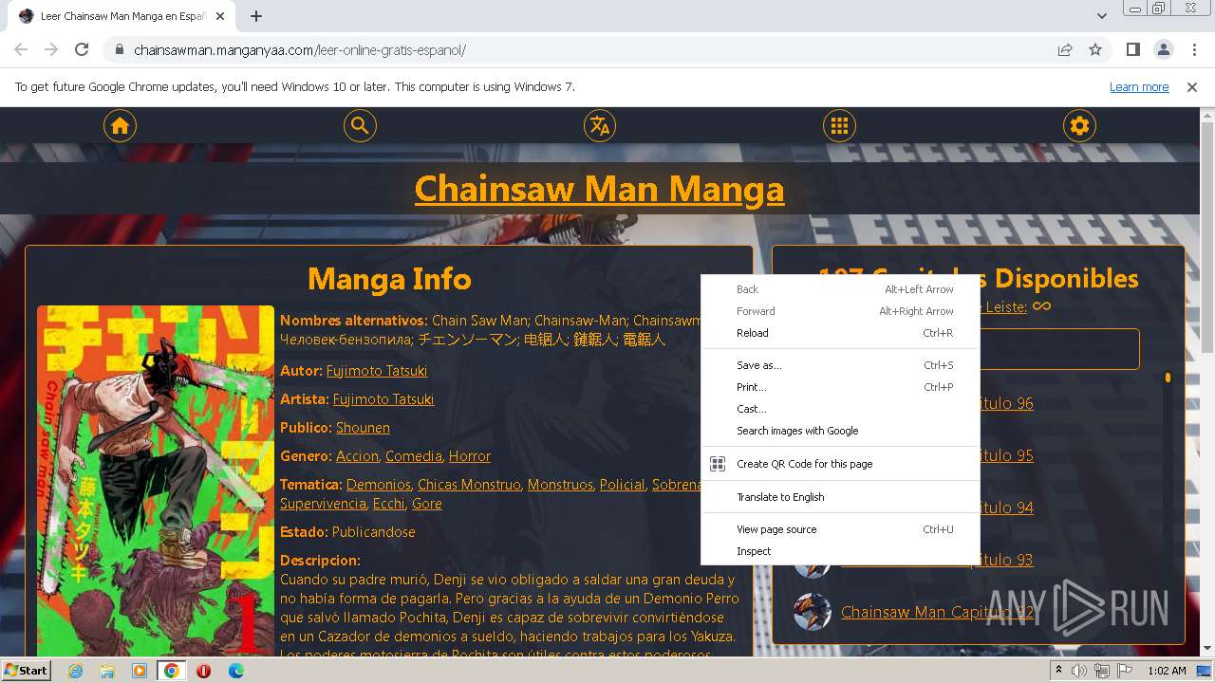Choose Save as... in context menu
The height and width of the screenshot is (683, 1215).
(x=840, y=365)
